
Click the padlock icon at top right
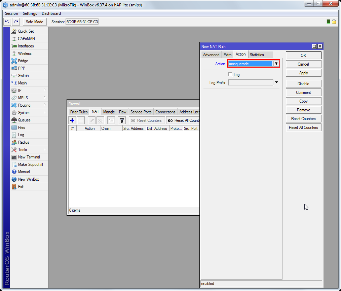click(x=334, y=22)
